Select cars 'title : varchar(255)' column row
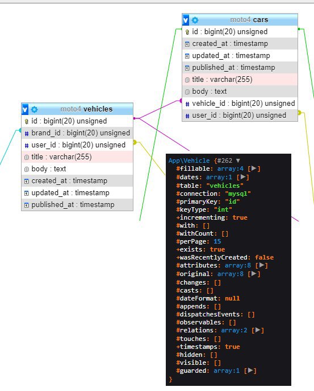 tap(240, 80)
